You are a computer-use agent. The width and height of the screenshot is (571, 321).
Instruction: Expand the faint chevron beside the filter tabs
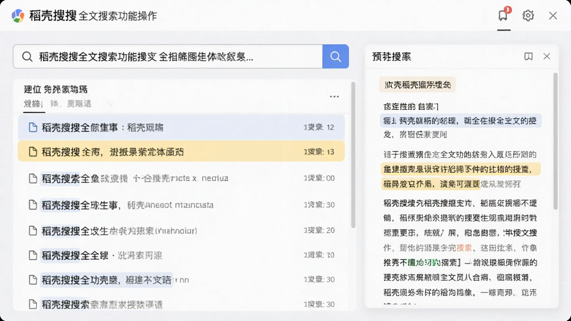pos(110,104)
